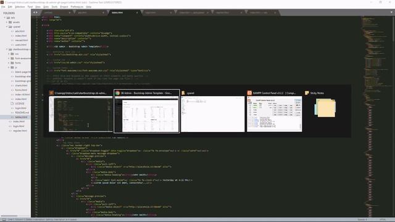Switch to the Sublime Text window thumbnail

pos(81,113)
